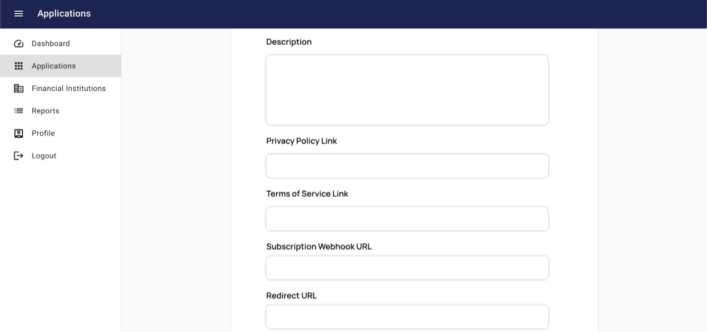
Task: Open the hamburger menu icon
Action: (19, 14)
